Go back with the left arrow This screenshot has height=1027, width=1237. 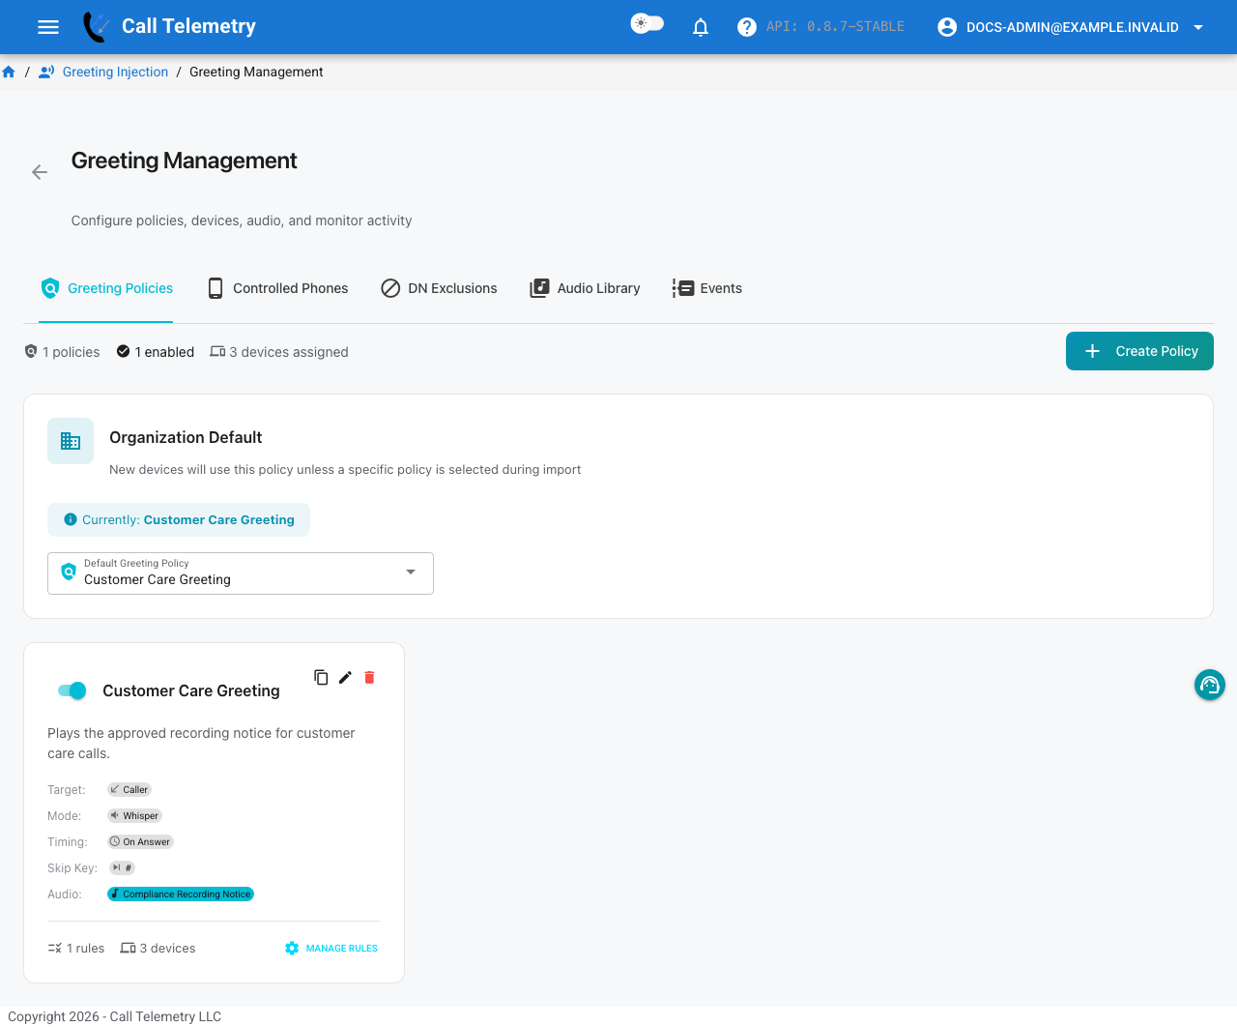(x=40, y=172)
